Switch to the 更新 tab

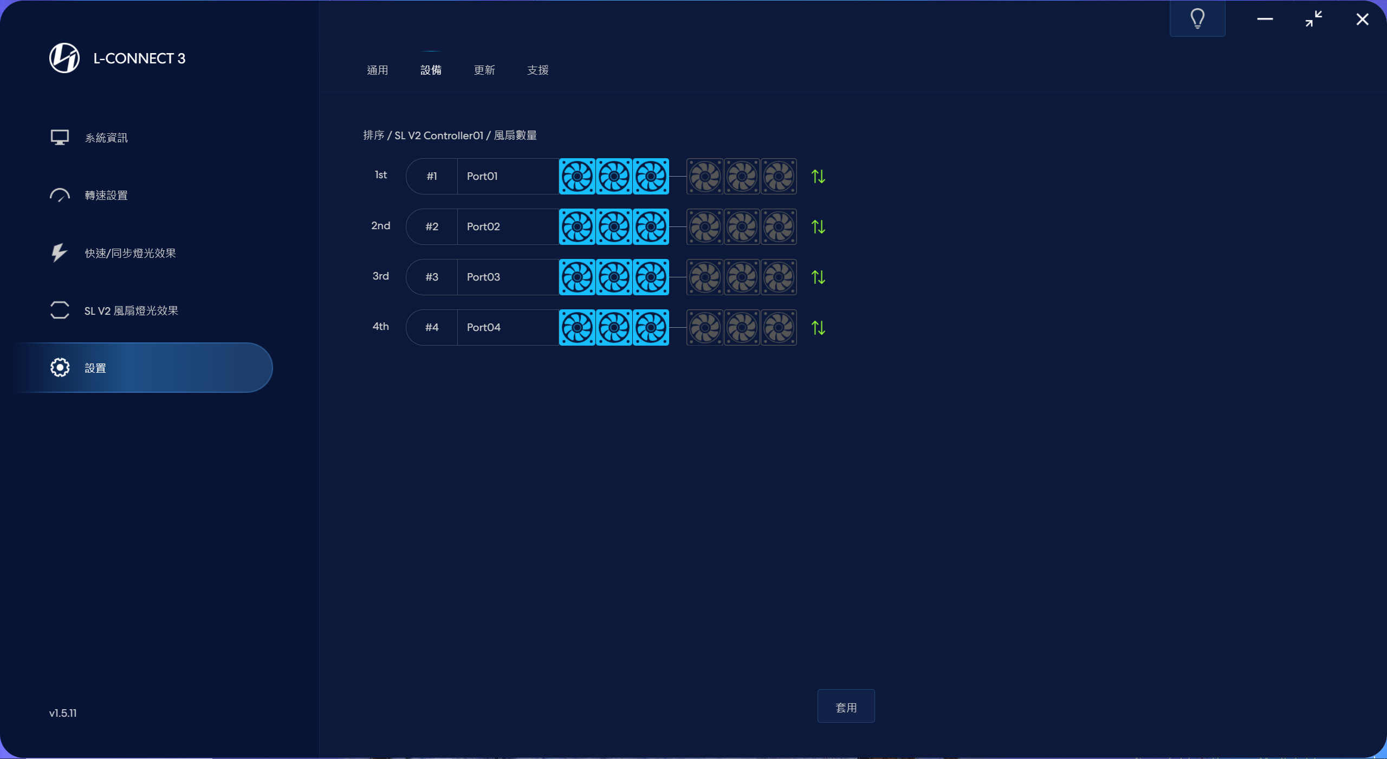tap(484, 70)
